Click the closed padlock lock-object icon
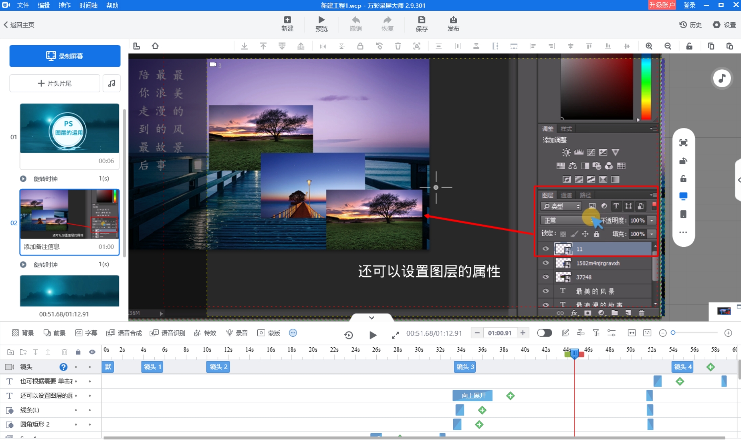The width and height of the screenshot is (741, 443). point(360,46)
